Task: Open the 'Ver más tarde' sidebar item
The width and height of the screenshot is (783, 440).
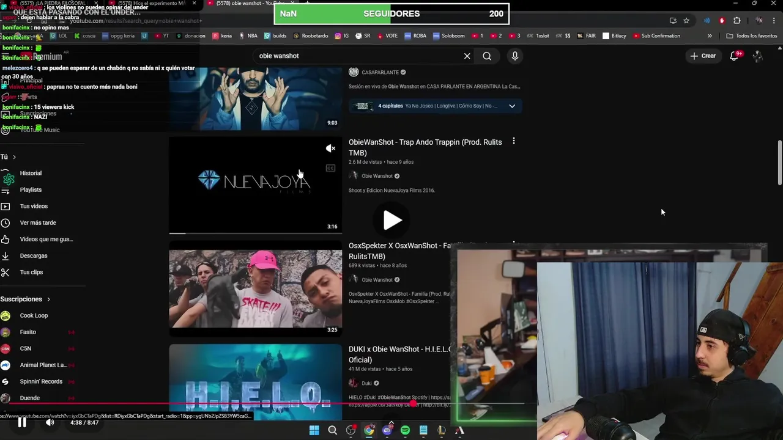Action: click(x=38, y=222)
